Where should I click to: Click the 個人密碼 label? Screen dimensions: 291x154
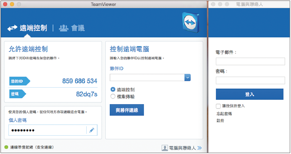click(x=18, y=120)
